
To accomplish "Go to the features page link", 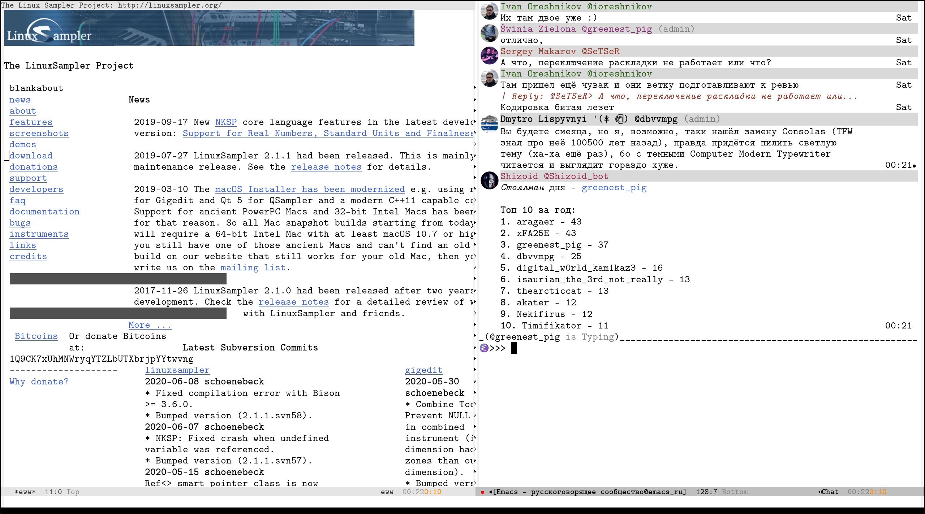I will pyautogui.click(x=31, y=122).
